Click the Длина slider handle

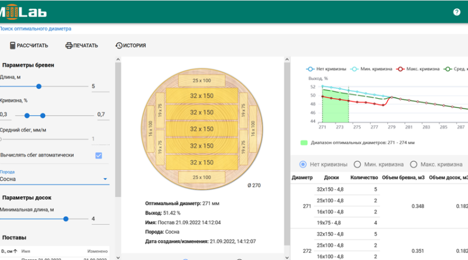[39, 86]
